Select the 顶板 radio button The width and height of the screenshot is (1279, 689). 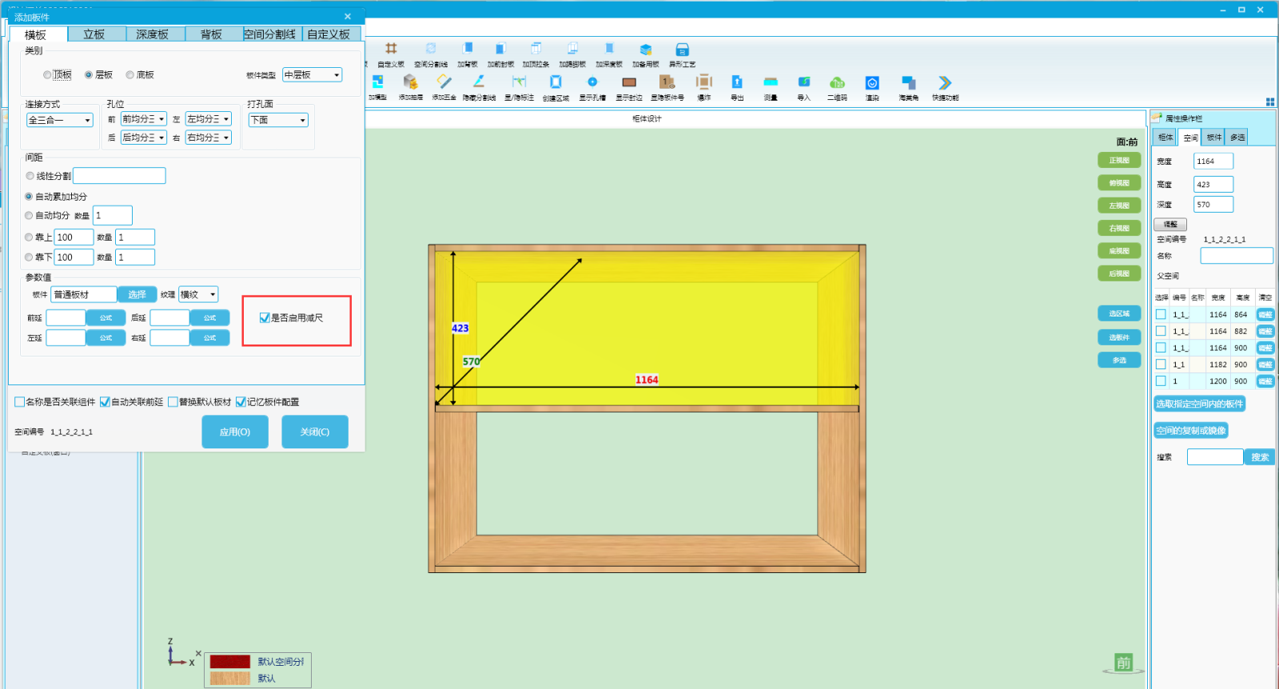(x=48, y=75)
